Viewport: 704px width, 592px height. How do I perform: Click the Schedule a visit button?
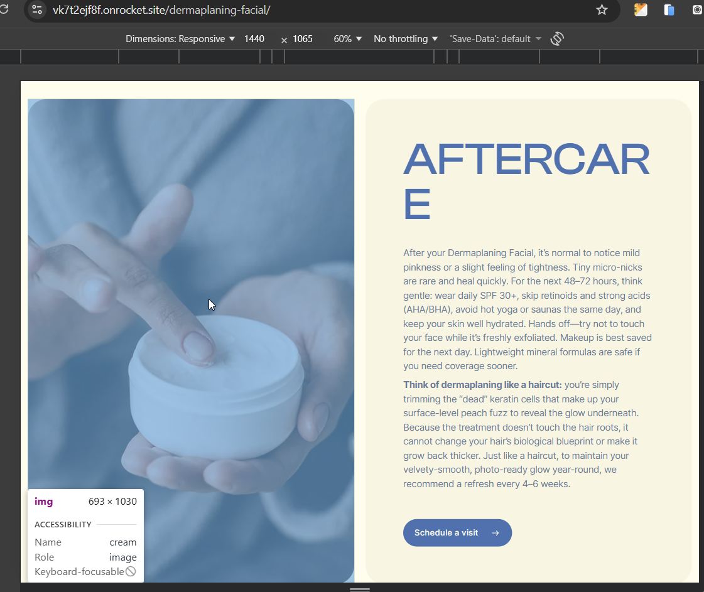click(457, 533)
